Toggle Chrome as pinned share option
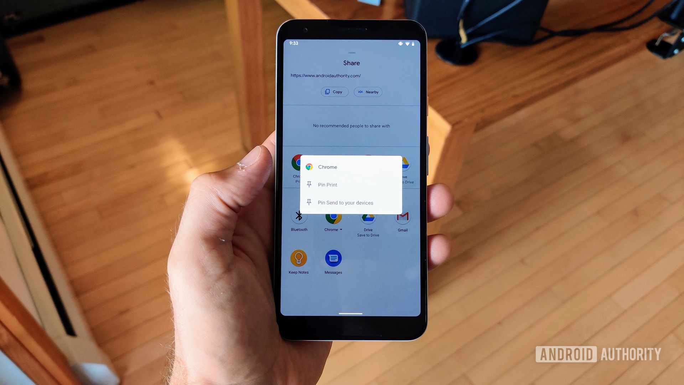 351,167
